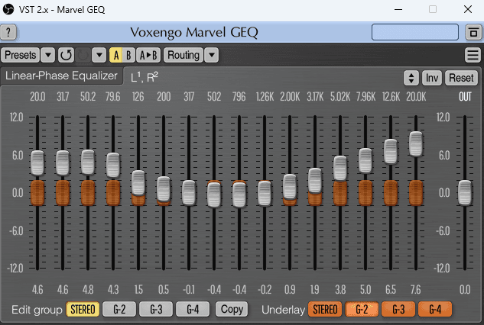
Task: Click the 5.02K band slider knob
Action: (340, 169)
